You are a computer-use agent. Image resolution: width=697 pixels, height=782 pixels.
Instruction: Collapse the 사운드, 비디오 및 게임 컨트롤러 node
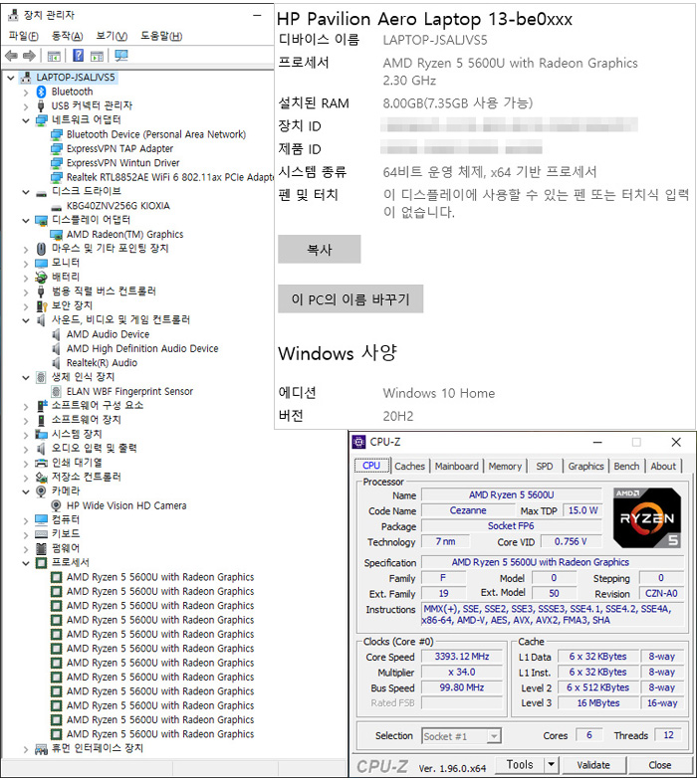point(26,320)
